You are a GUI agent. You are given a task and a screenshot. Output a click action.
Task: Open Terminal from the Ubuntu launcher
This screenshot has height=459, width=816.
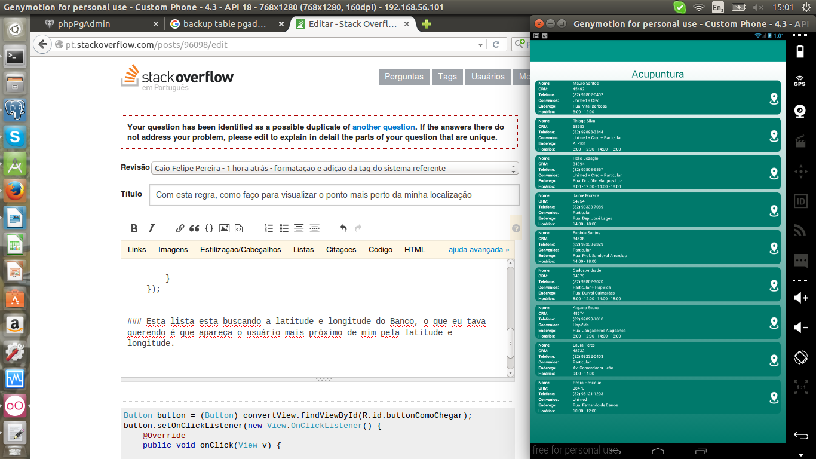(15, 57)
